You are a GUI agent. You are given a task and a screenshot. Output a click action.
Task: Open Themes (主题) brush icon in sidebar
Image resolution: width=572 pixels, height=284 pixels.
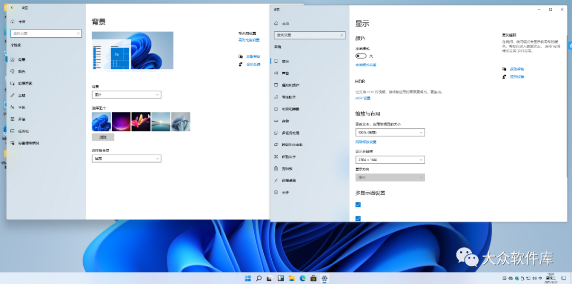(12, 95)
